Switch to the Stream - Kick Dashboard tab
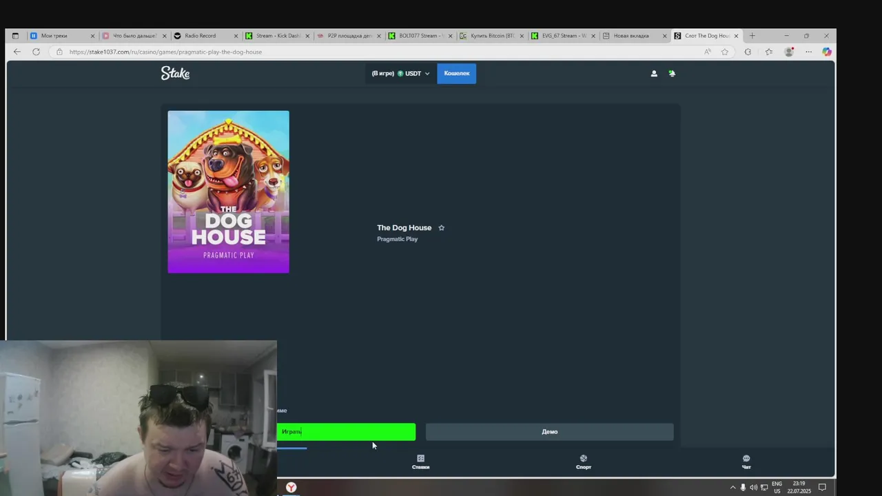The width and height of the screenshot is (882, 496). [276, 36]
